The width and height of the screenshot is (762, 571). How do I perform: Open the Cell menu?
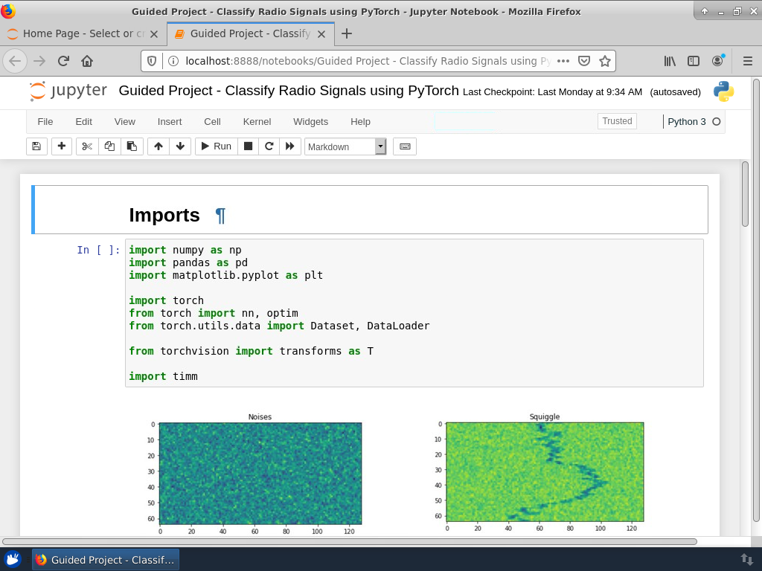coord(212,121)
